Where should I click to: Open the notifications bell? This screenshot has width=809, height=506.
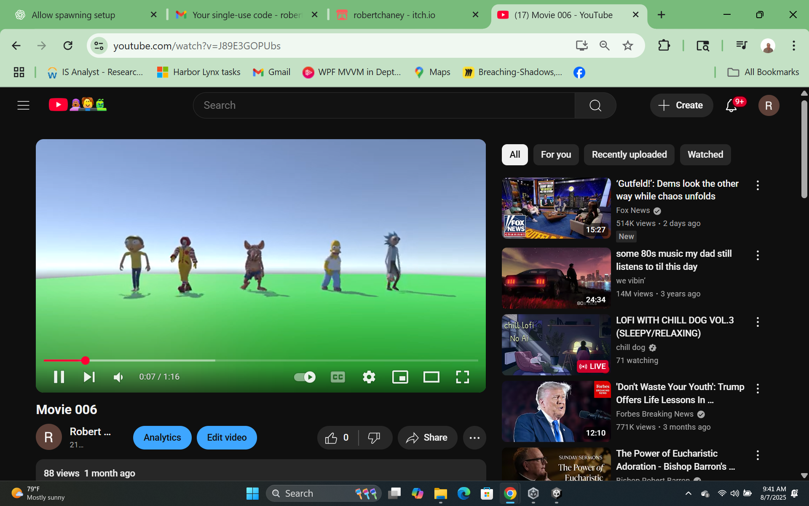click(731, 105)
